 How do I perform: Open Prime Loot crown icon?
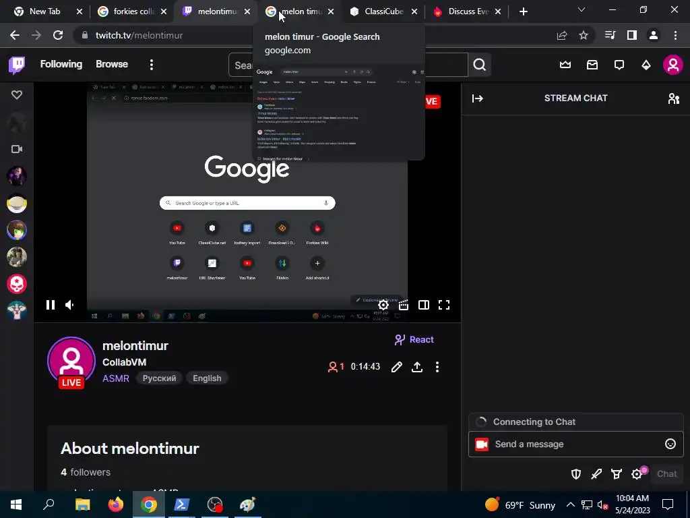coord(565,65)
